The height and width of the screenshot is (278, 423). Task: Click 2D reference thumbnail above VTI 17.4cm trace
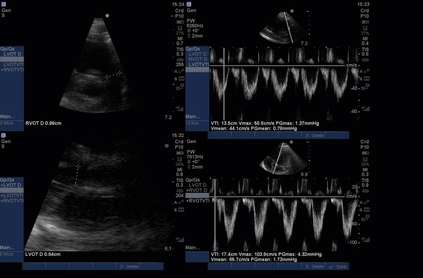click(284, 159)
